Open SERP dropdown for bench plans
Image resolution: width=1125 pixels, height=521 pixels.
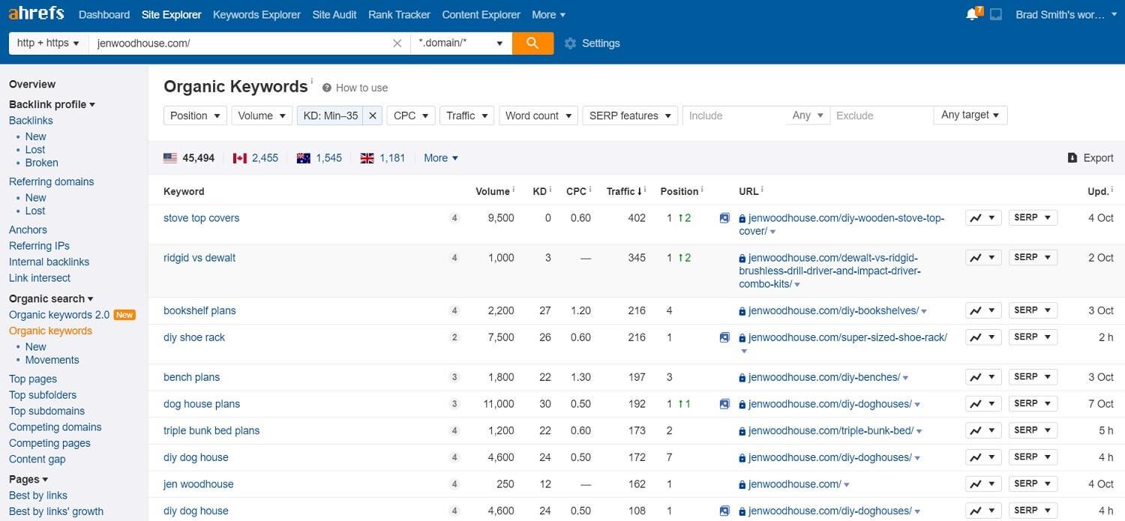(x=1033, y=377)
